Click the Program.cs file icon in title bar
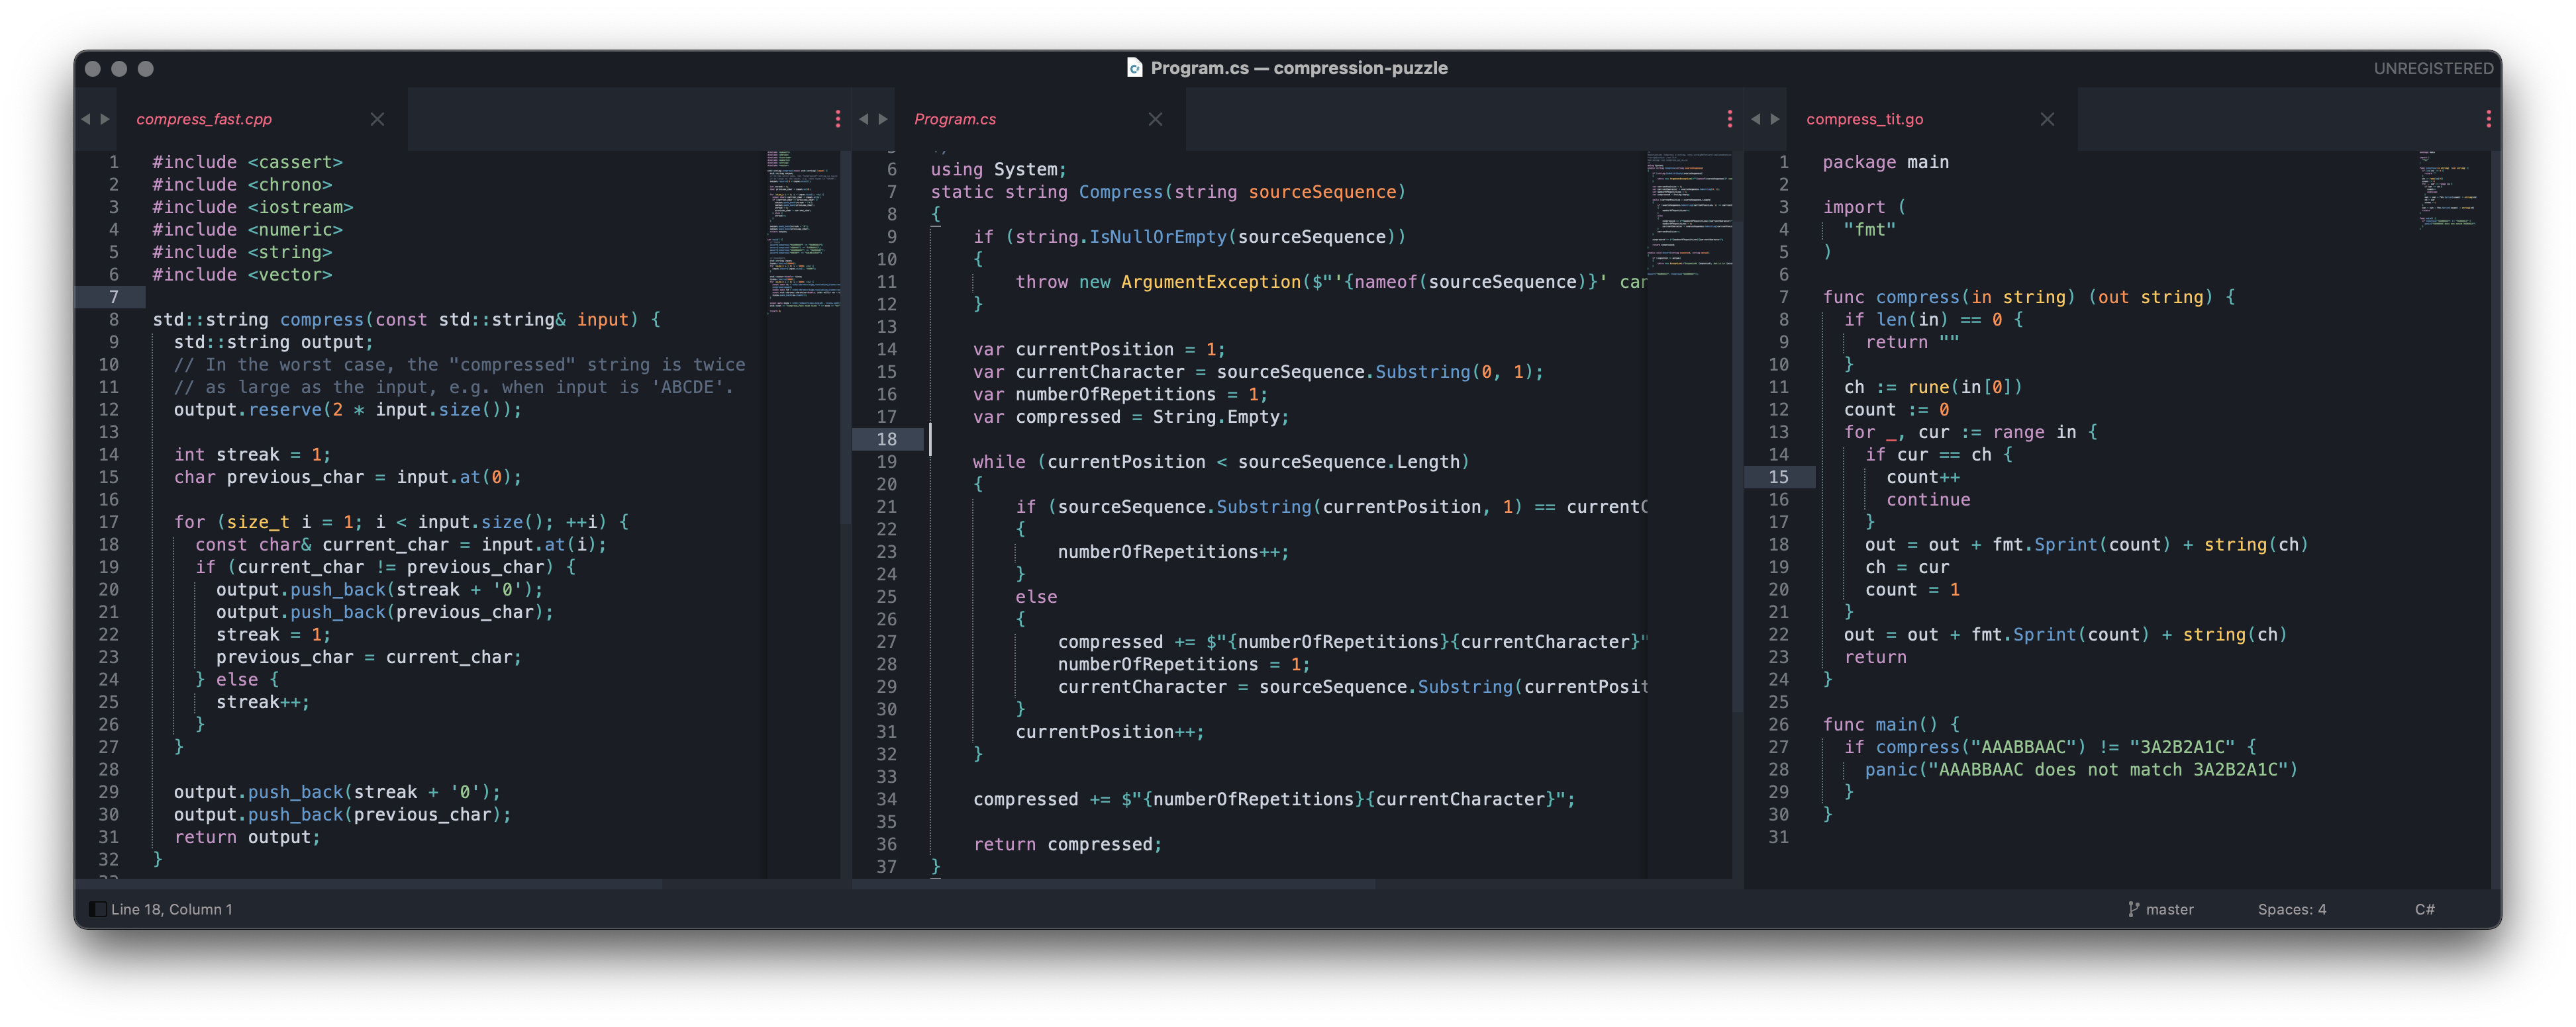This screenshot has height=1027, width=2576. 1134,68
